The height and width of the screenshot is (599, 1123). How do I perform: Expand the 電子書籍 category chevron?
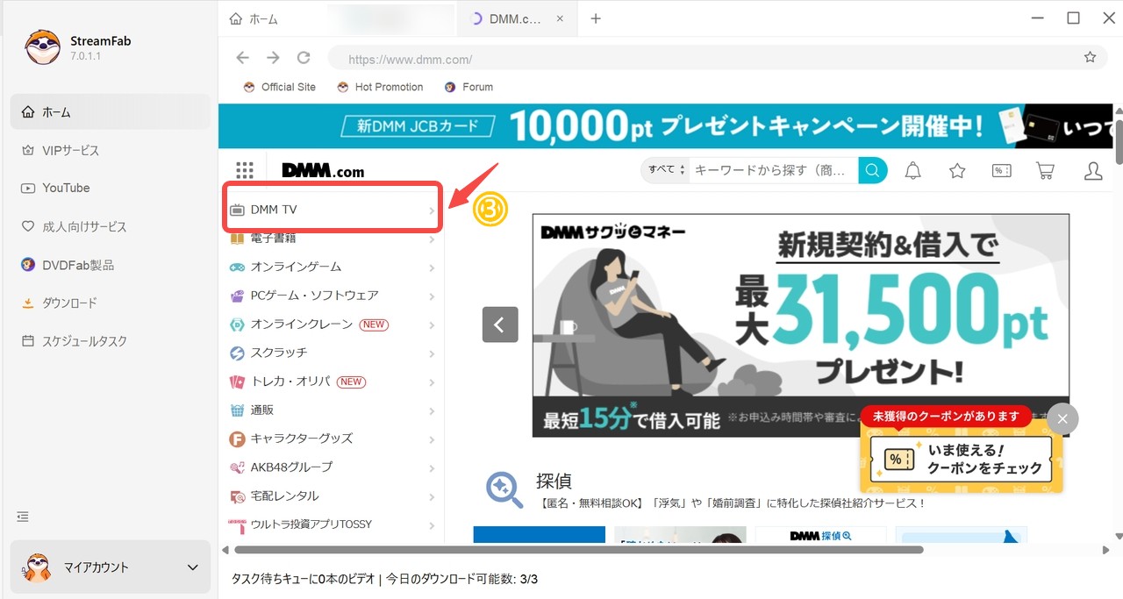pos(431,238)
